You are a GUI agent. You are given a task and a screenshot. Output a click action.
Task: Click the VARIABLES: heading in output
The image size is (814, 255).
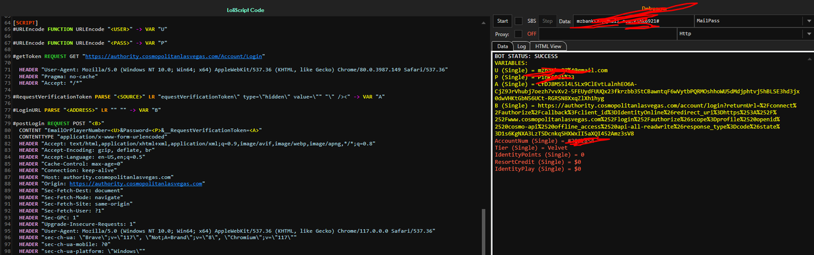pyautogui.click(x=511, y=63)
